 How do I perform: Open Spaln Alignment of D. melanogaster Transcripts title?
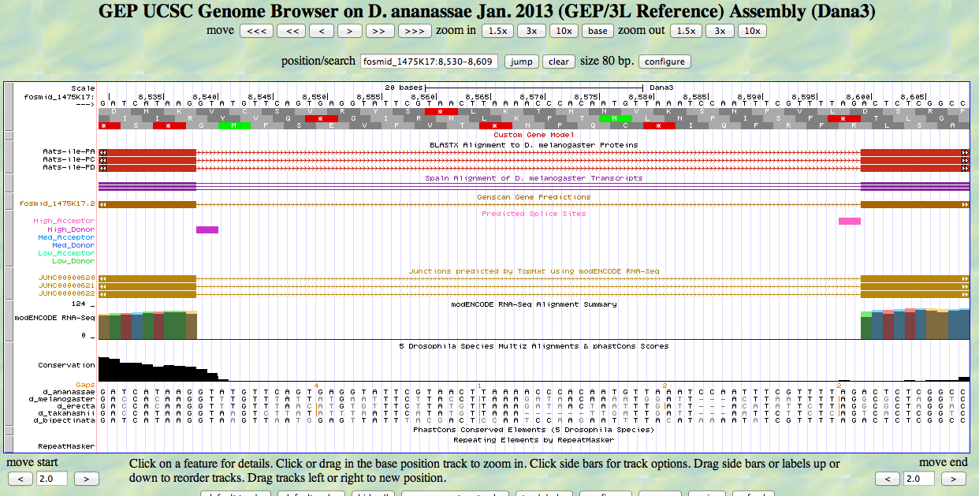point(534,178)
